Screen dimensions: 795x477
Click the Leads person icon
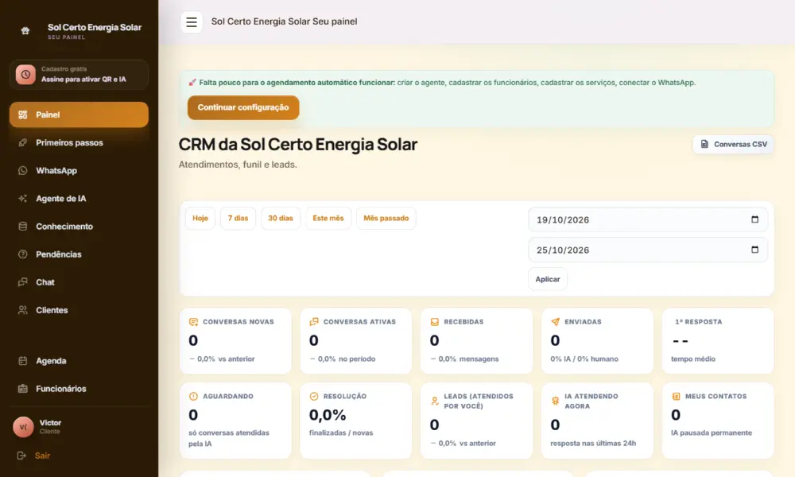pos(435,401)
